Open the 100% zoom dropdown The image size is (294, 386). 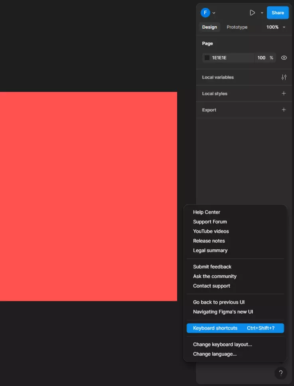coord(276,27)
